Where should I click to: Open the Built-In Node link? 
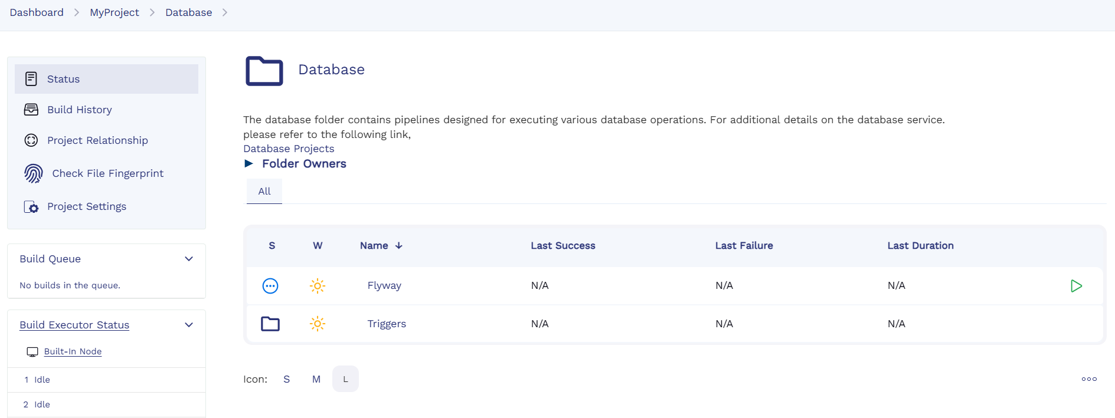point(73,351)
